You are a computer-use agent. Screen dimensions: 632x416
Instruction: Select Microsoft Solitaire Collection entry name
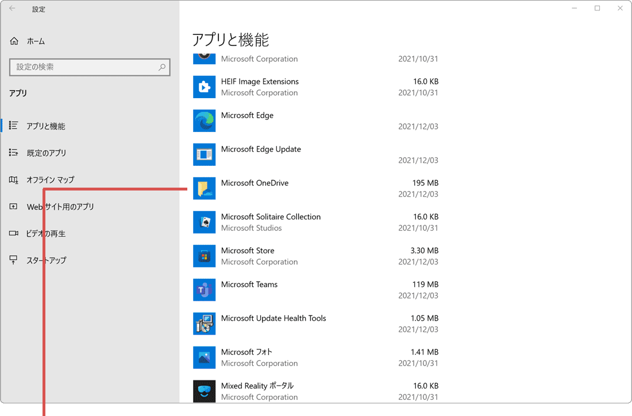tap(271, 217)
